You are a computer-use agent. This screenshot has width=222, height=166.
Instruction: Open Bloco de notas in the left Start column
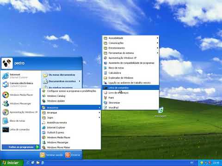[x=20, y=121]
